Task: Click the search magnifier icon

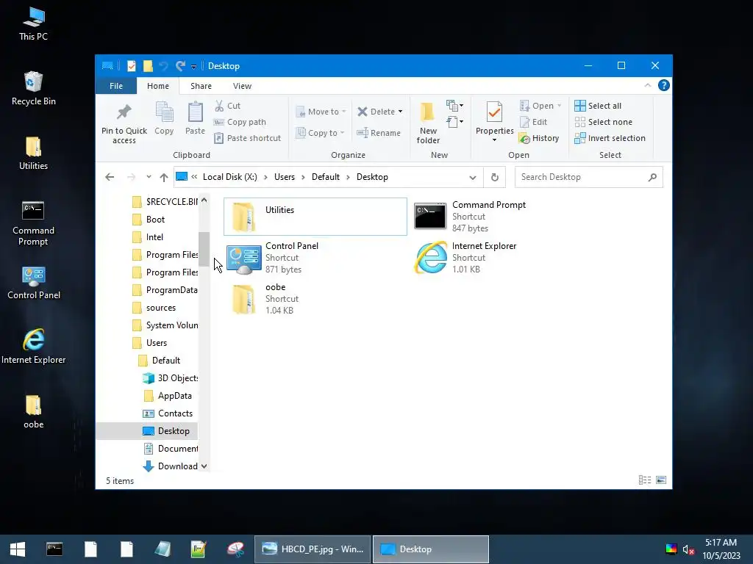Action: tap(652, 177)
